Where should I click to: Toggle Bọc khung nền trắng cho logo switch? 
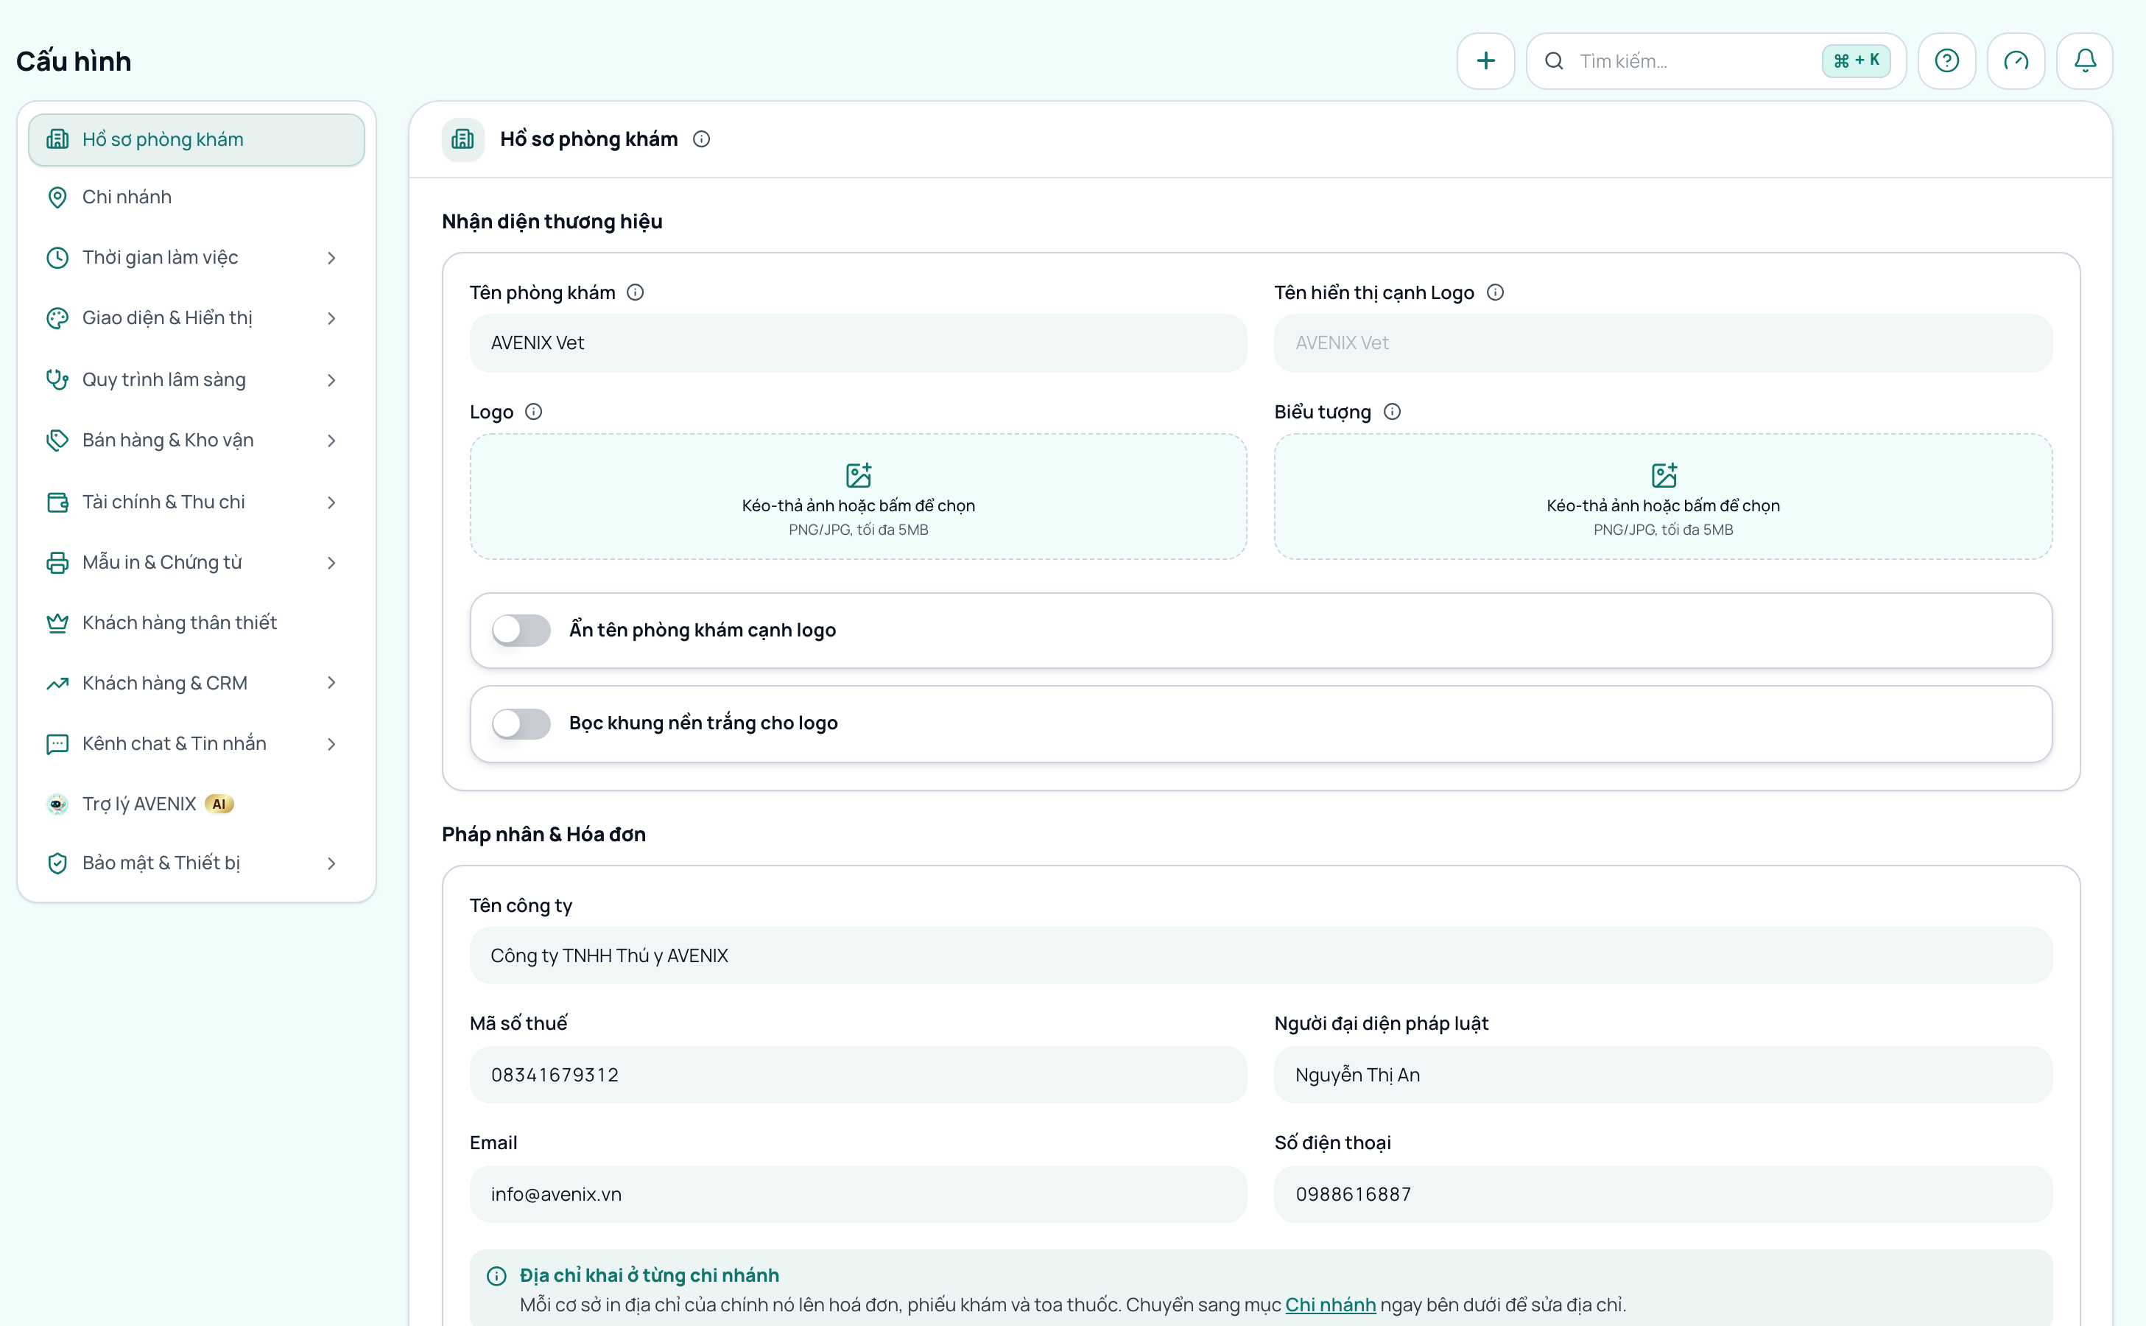[521, 723]
